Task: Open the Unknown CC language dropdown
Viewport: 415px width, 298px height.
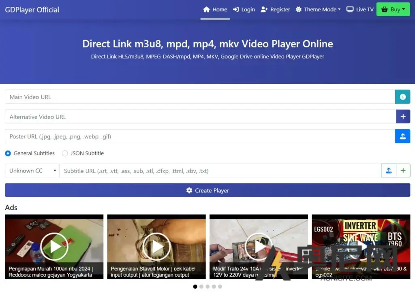Action: tap(32, 170)
